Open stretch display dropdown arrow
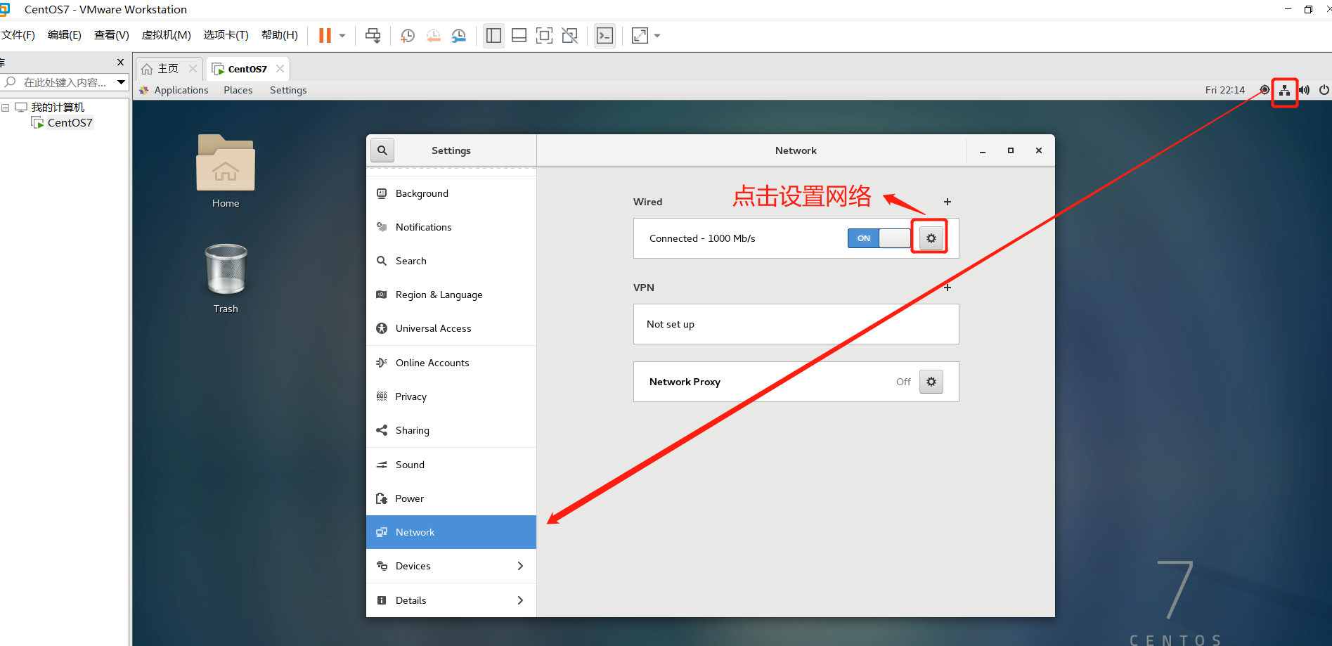 point(657,35)
